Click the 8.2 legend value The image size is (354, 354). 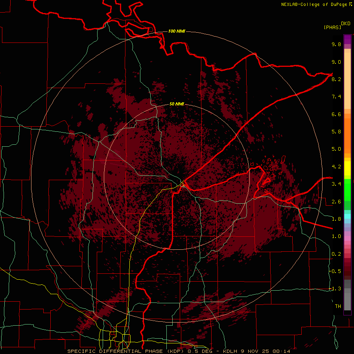pyautogui.click(x=336, y=79)
